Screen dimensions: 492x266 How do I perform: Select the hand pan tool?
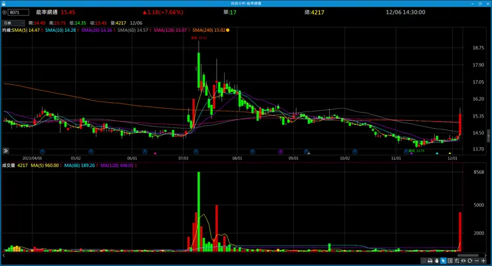click(x=436, y=261)
